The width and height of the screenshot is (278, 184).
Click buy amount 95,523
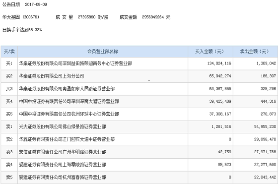224,165
